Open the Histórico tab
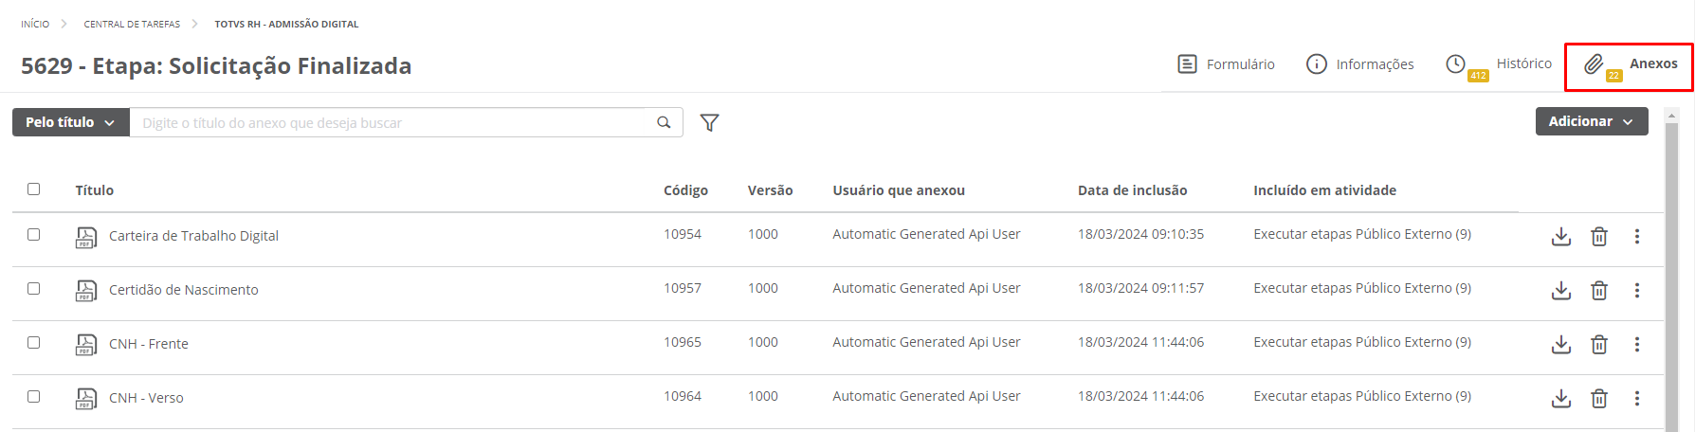Image resolution: width=1695 pixels, height=432 pixels. pos(1500,64)
